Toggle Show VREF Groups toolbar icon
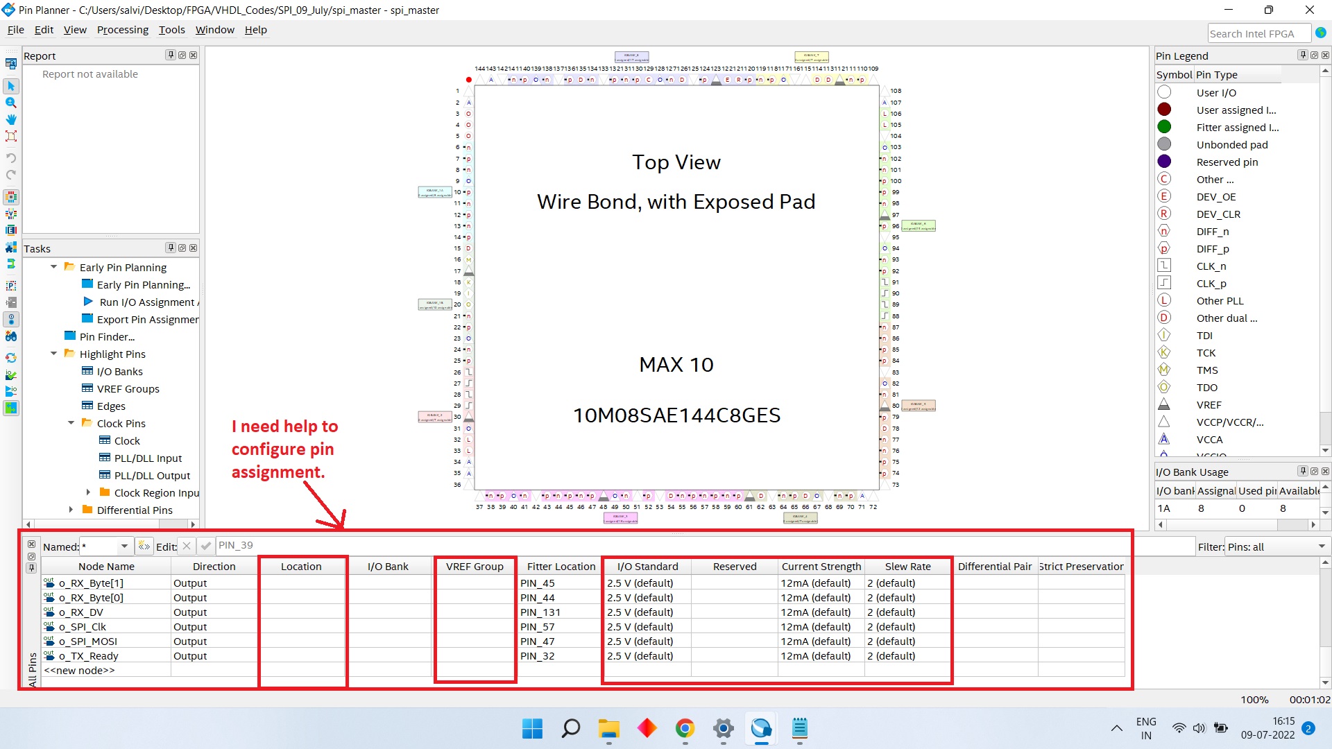This screenshot has height=749, width=1332. 11,214
